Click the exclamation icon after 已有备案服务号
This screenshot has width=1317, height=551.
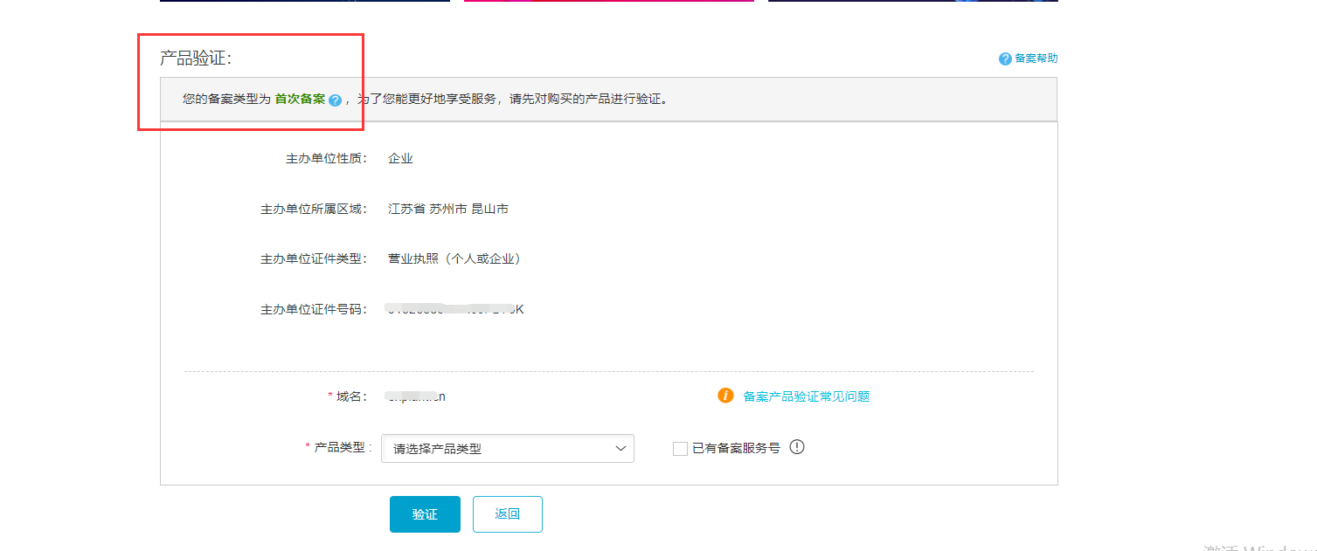[x=796, y=447]
